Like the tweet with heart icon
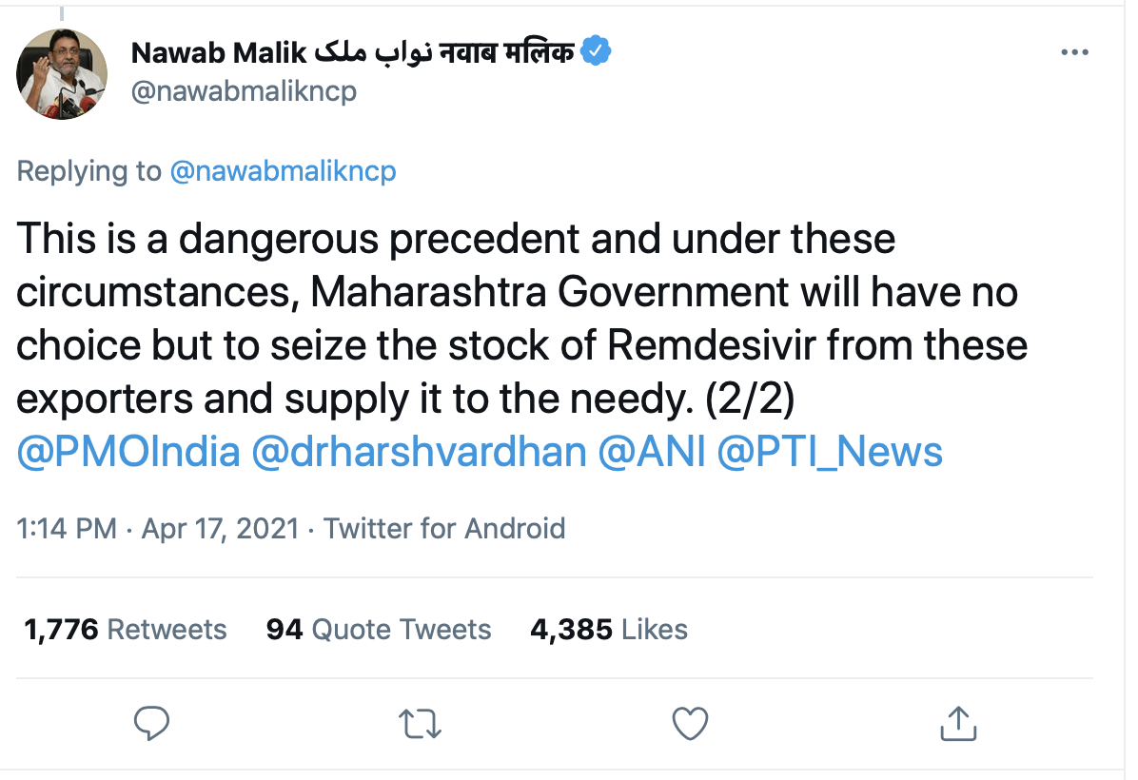The height and width of the screenshot is (780, 1138). 689,724
